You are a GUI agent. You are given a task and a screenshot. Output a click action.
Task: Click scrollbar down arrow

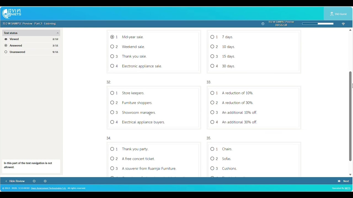tap(351, 175)
